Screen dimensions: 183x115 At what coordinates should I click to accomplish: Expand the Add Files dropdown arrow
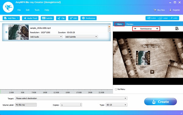click(18, 18)
